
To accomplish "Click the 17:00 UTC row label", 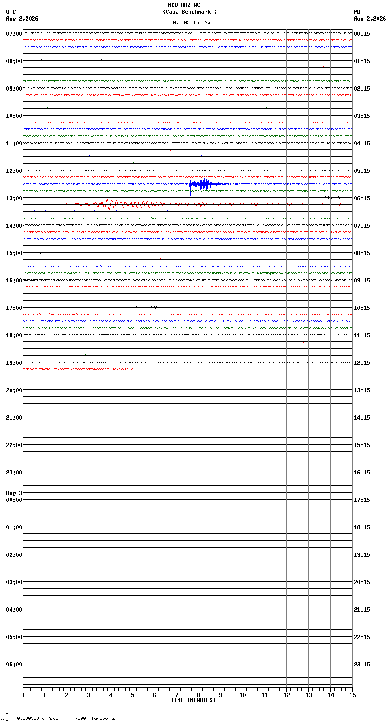I will click(14, 308).
